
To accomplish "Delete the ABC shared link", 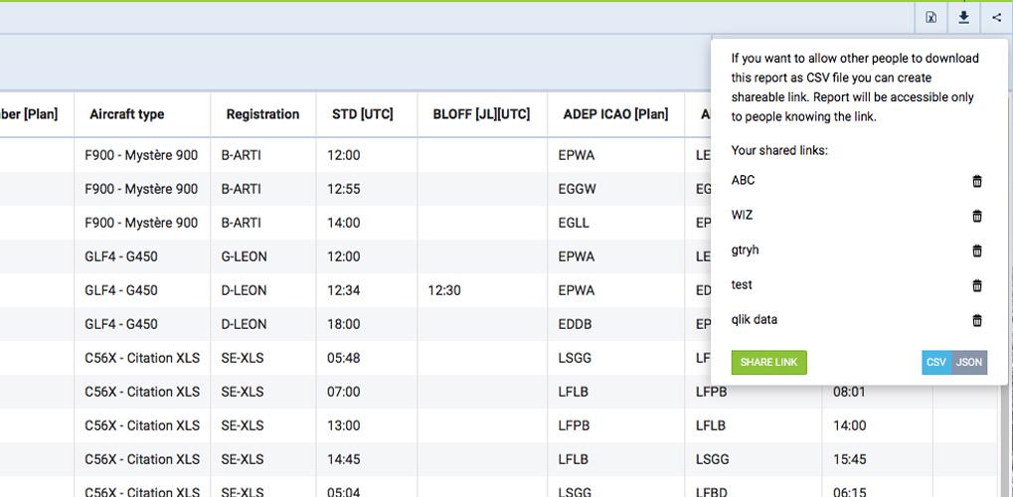I will coord(977,181).
